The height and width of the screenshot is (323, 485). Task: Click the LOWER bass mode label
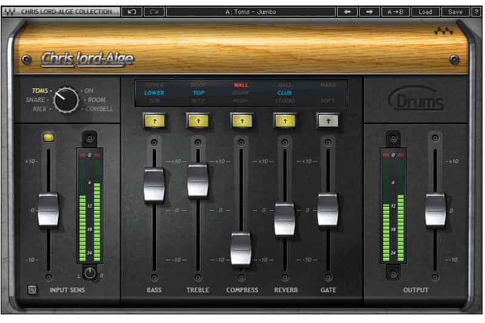(x=155, y=93)
